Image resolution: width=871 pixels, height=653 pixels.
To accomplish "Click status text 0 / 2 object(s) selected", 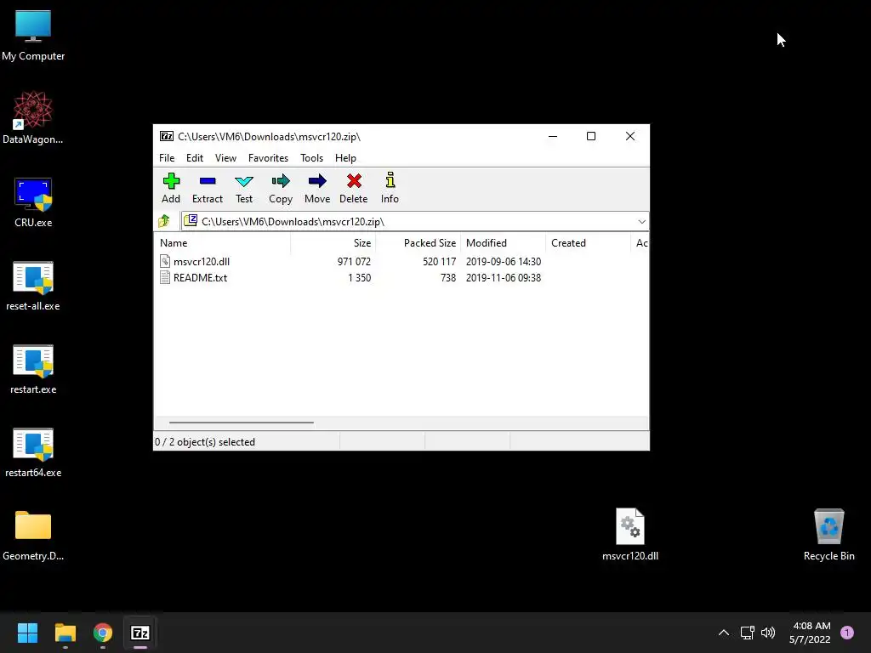I will click(x=205, y=442).
